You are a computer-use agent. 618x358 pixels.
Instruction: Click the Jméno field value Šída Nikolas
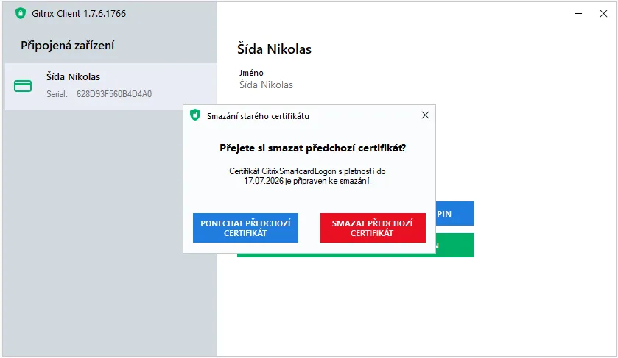(x=266, y=85)
